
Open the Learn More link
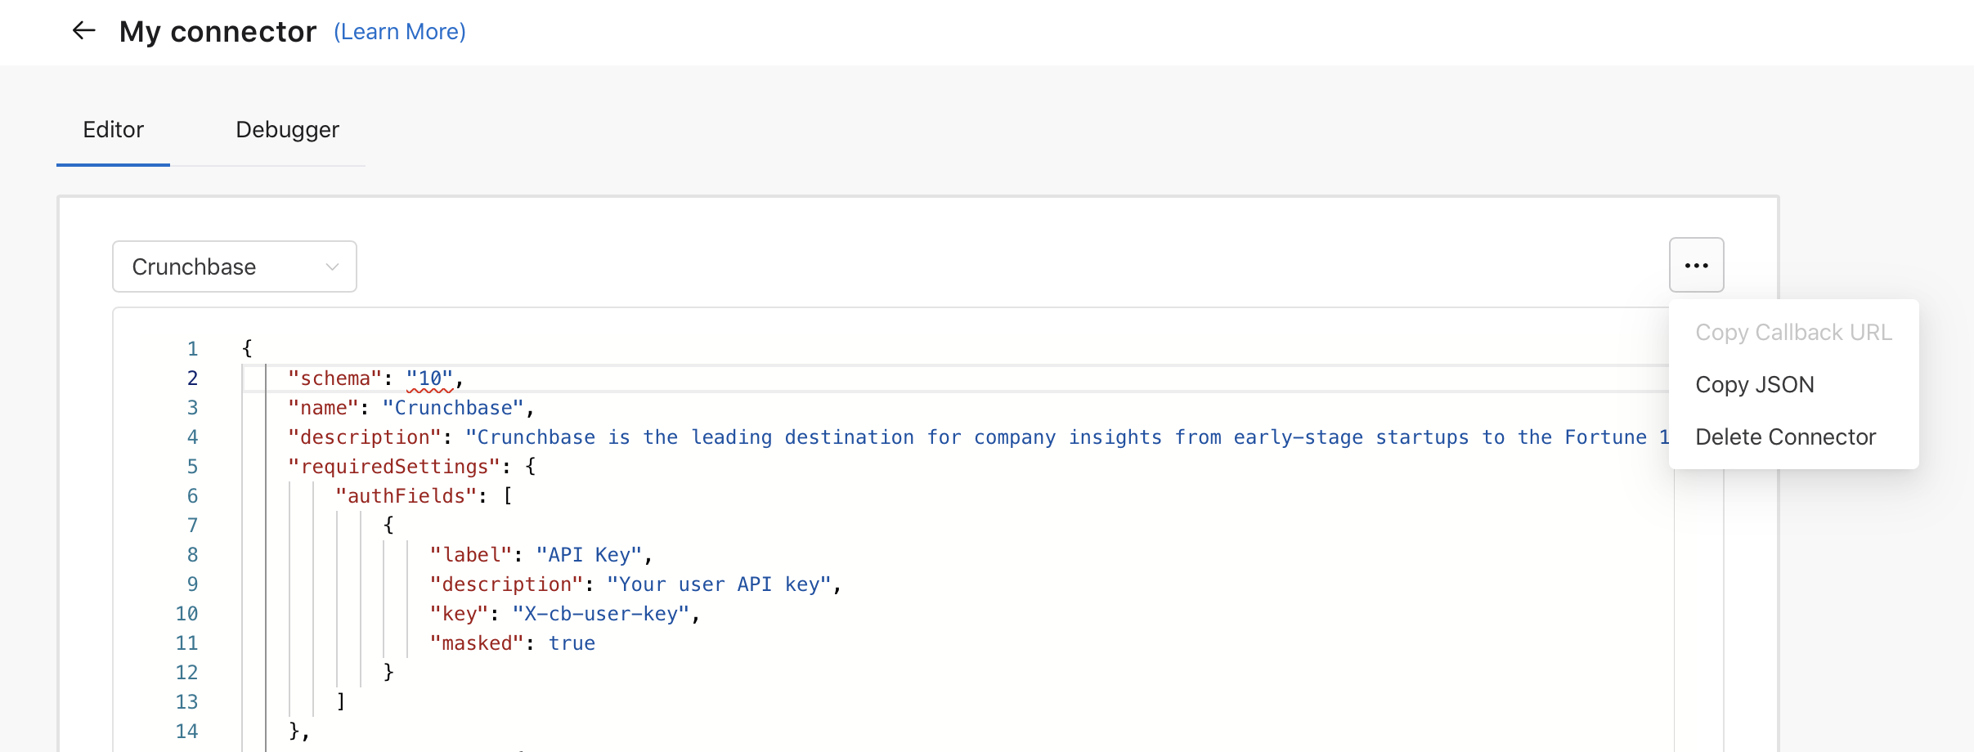pyautogui.click(x=399, y=32)
